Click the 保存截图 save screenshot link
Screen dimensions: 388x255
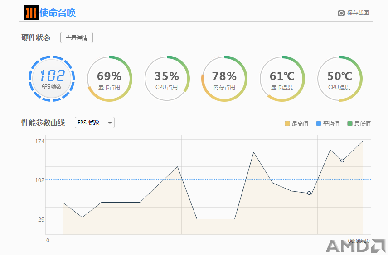358,13
